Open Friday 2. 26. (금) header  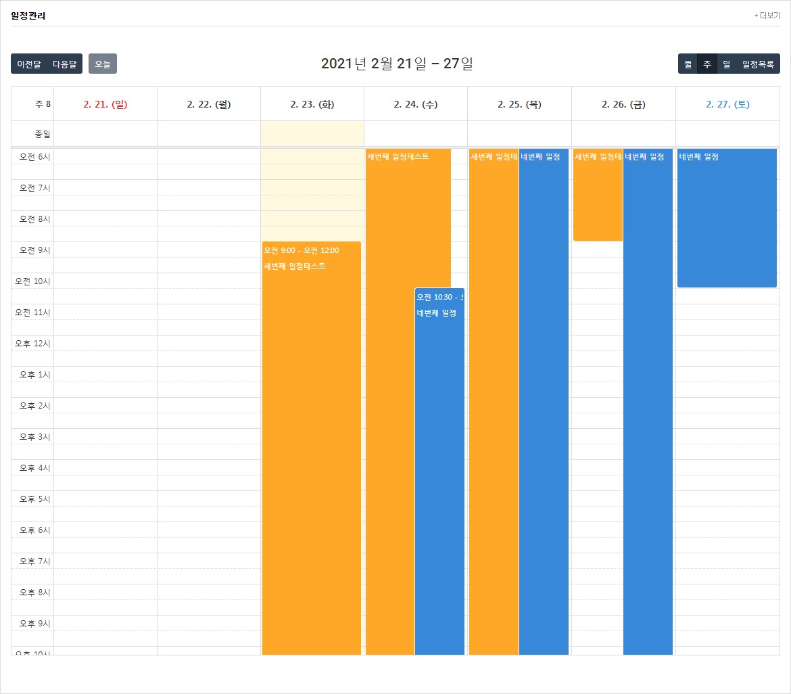tap(623, 104)
